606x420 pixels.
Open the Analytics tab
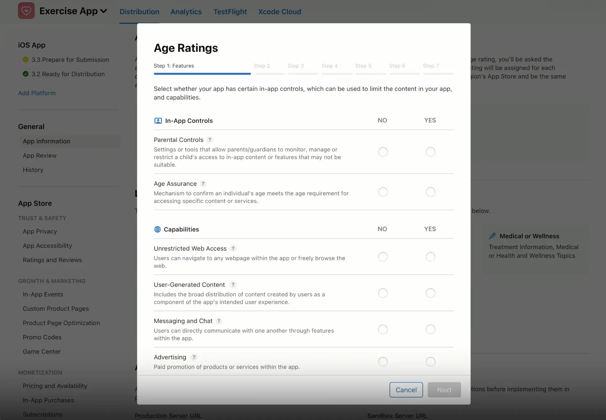pos(186,12)
